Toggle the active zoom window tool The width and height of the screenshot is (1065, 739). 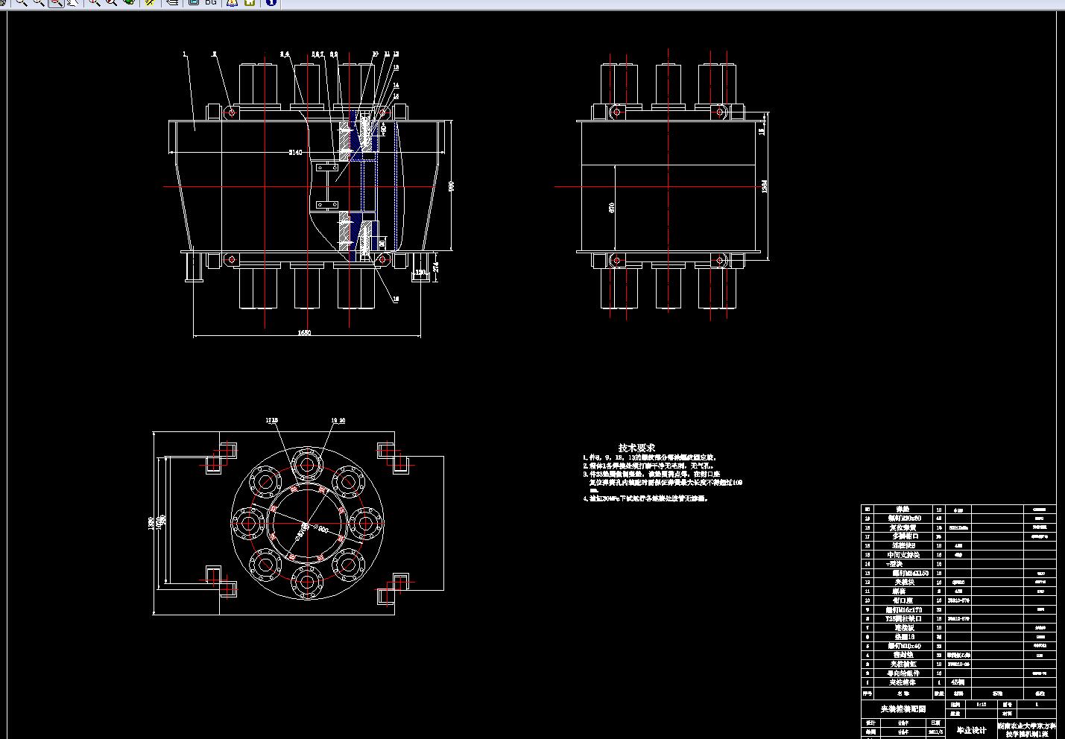pos(56,3)
